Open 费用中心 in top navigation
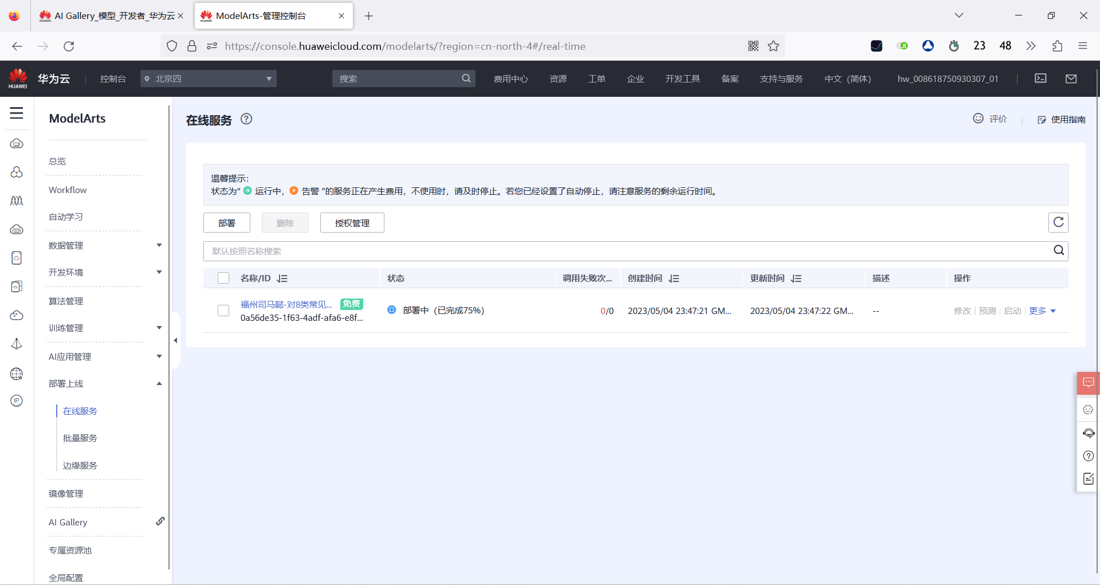 click(510, 78)
